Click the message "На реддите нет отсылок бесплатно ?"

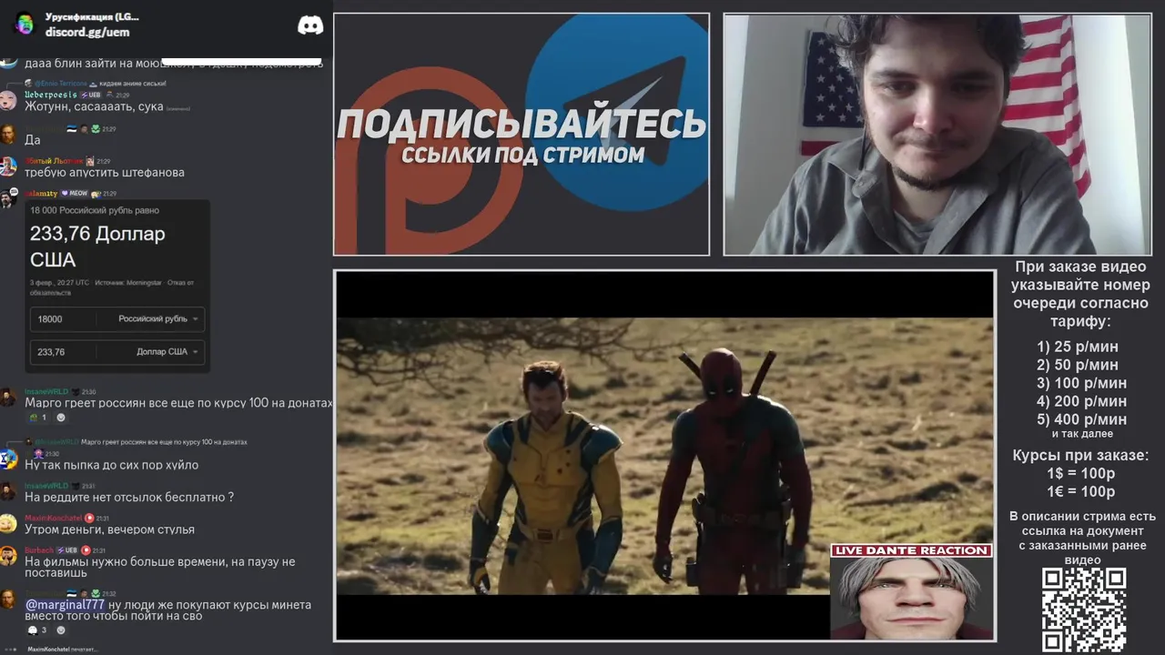pos(129,498)
